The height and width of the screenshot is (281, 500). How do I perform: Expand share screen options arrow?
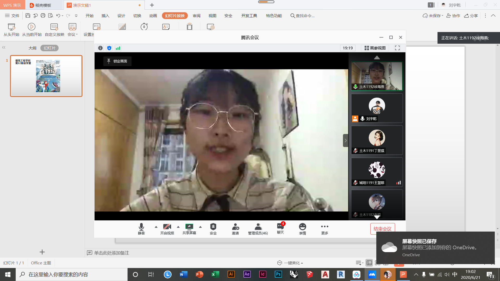tap(200, 227)
